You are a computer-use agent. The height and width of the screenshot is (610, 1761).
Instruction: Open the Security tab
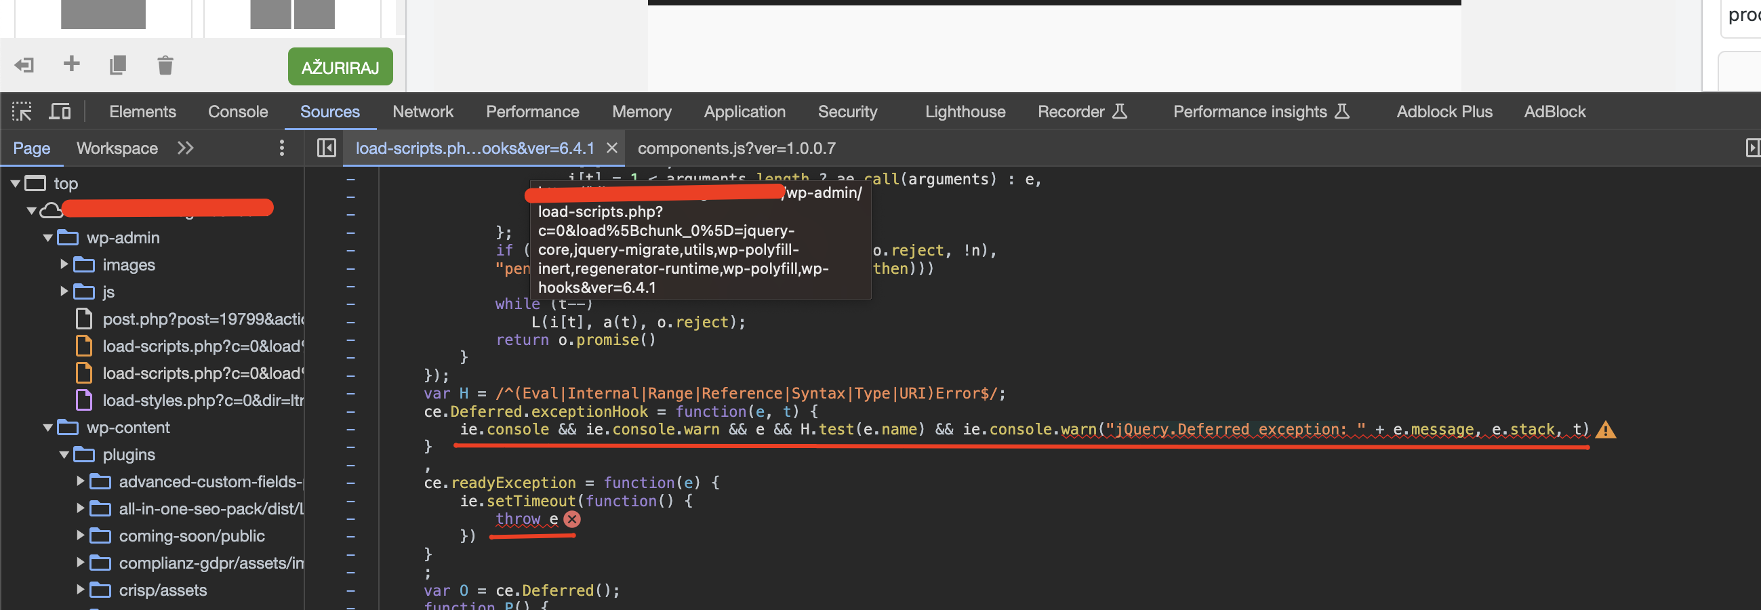tap(848, 111)
